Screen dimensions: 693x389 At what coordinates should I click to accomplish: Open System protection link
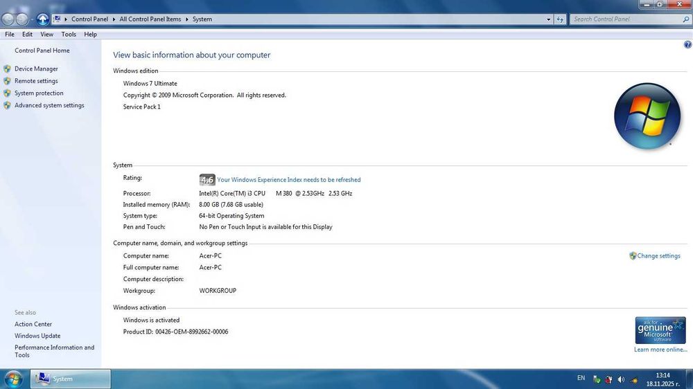[x=39, y=93]
